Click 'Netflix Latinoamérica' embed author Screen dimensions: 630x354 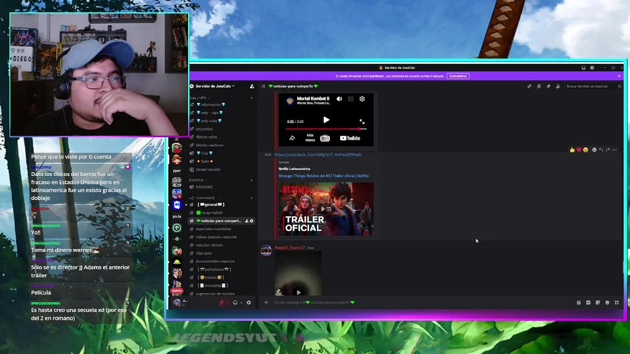(x=294, y=169)
